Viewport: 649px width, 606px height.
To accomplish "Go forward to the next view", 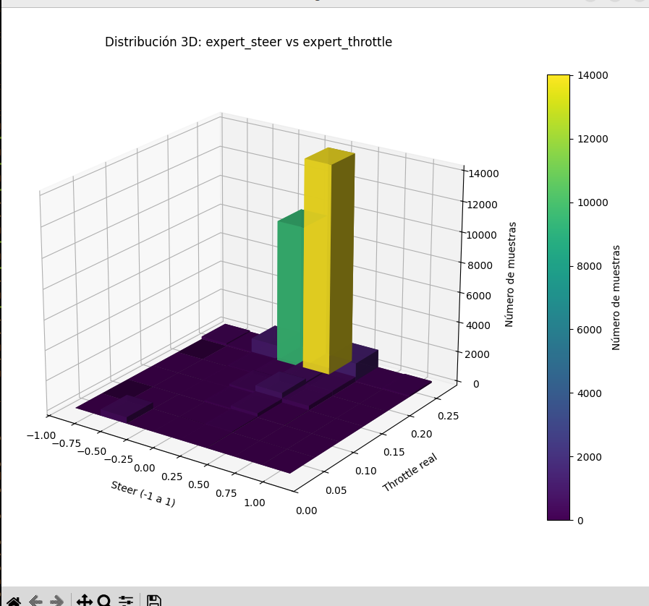I will [56, 600].
